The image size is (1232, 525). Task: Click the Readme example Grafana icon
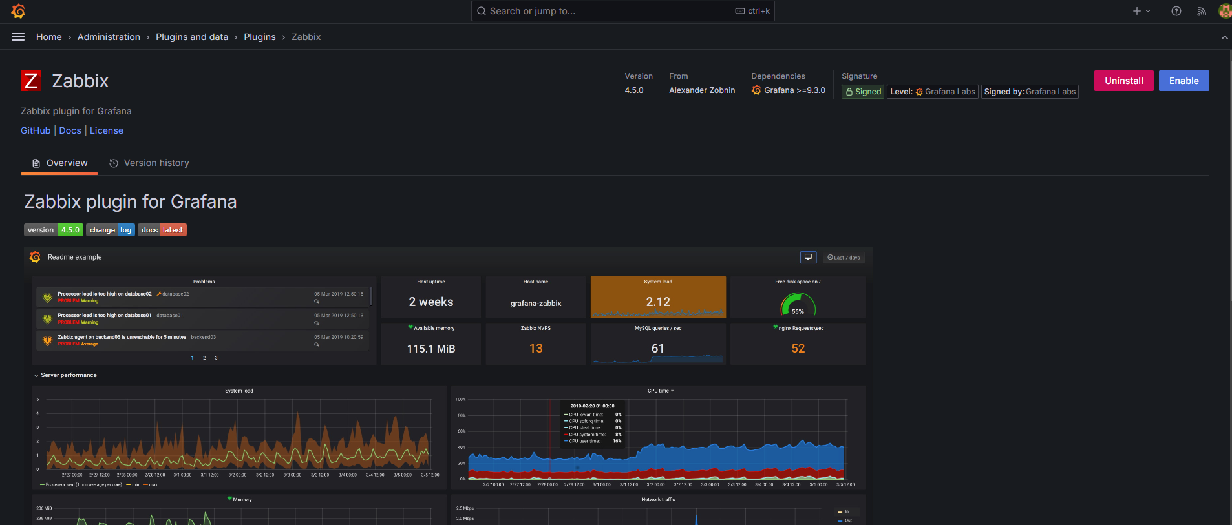[x=35, y=257]
